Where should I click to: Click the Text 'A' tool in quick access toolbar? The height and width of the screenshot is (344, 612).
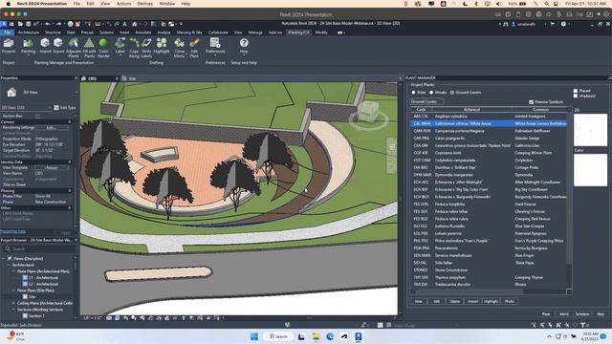124,24
